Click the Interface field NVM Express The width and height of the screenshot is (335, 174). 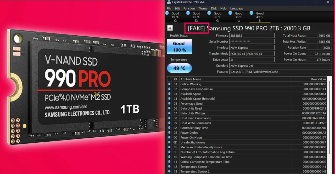(252, 48)
